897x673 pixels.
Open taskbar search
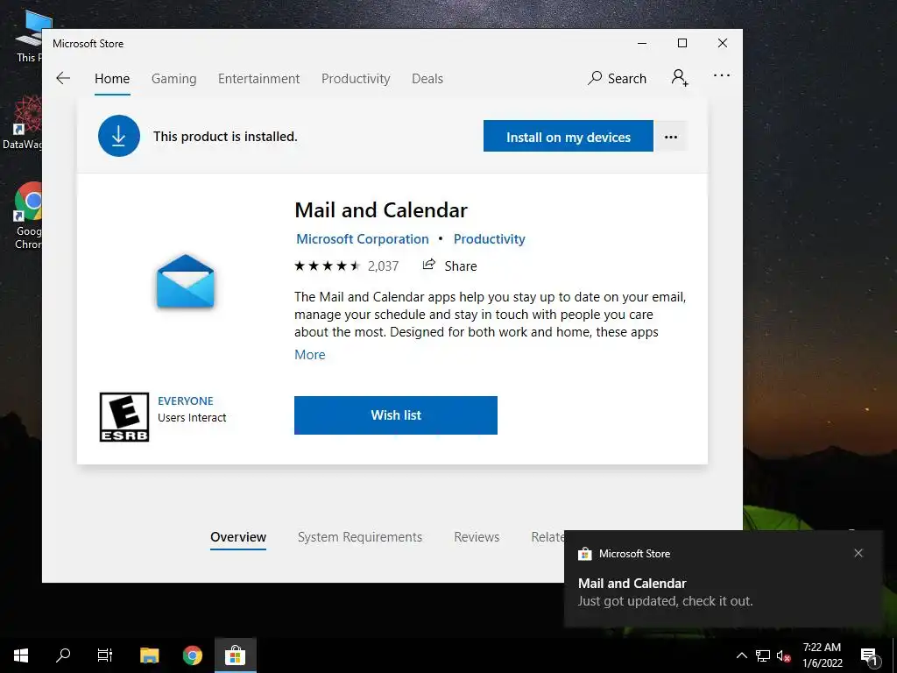63,655
